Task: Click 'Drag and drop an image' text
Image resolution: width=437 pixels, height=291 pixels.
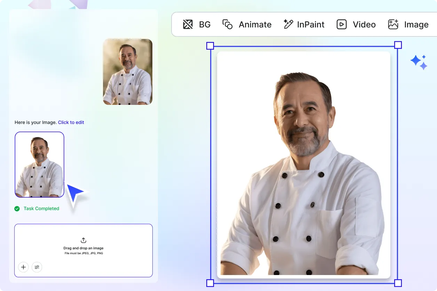Action: pos(84,248)
